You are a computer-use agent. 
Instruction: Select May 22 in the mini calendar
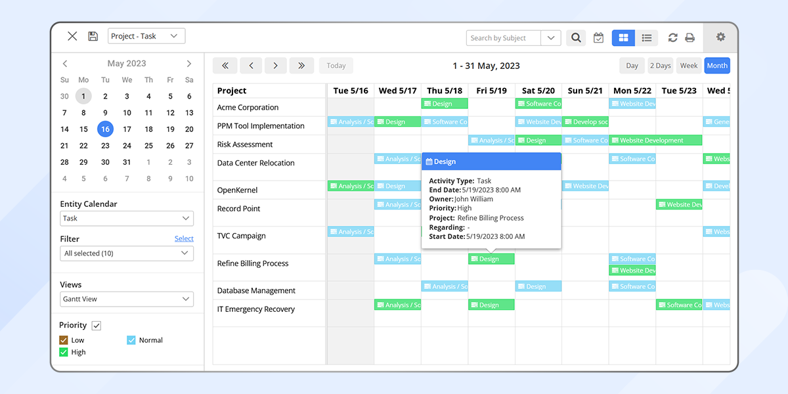pyautogui.click(x=83, y=146)
